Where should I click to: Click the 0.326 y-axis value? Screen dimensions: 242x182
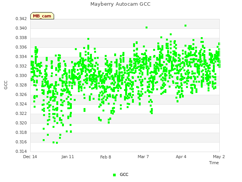21,94
